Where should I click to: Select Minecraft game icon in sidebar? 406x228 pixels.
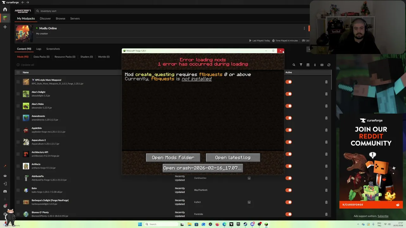point(5,18)
